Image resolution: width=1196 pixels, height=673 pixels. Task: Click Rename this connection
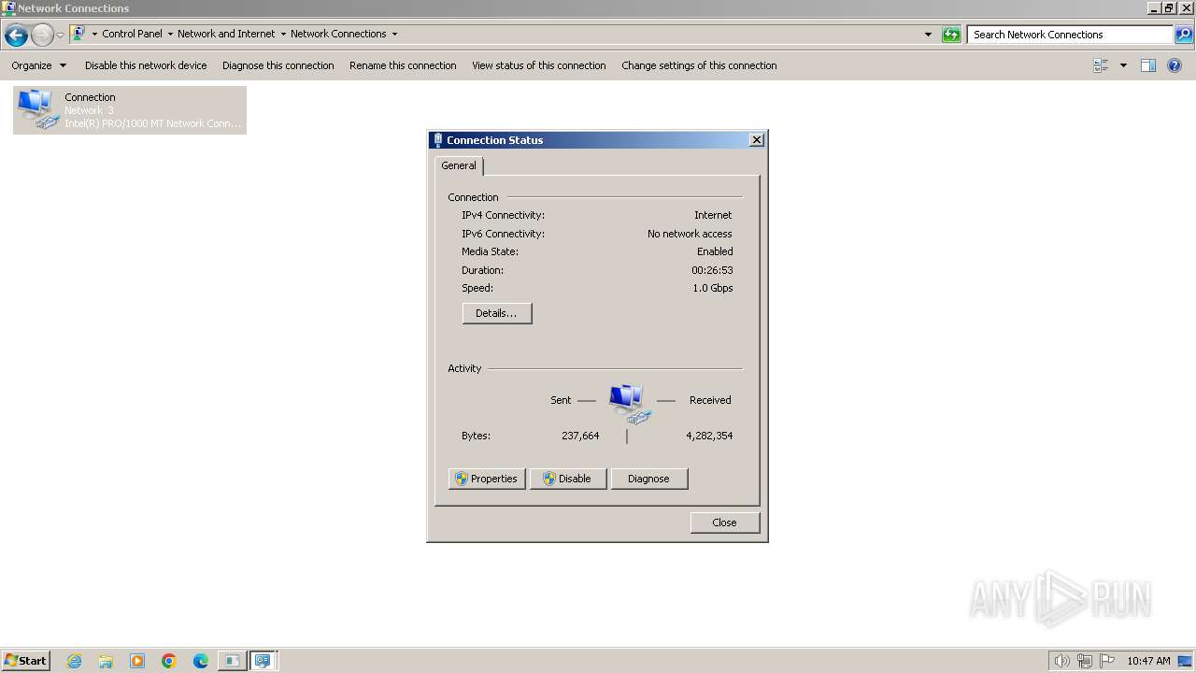point(403,65)
